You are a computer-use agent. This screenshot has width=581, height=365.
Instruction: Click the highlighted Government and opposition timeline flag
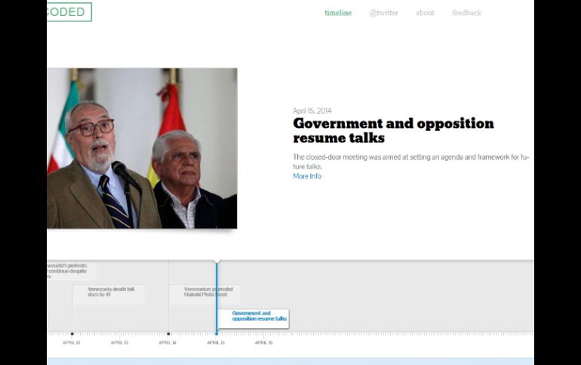[x=254, y=316]
